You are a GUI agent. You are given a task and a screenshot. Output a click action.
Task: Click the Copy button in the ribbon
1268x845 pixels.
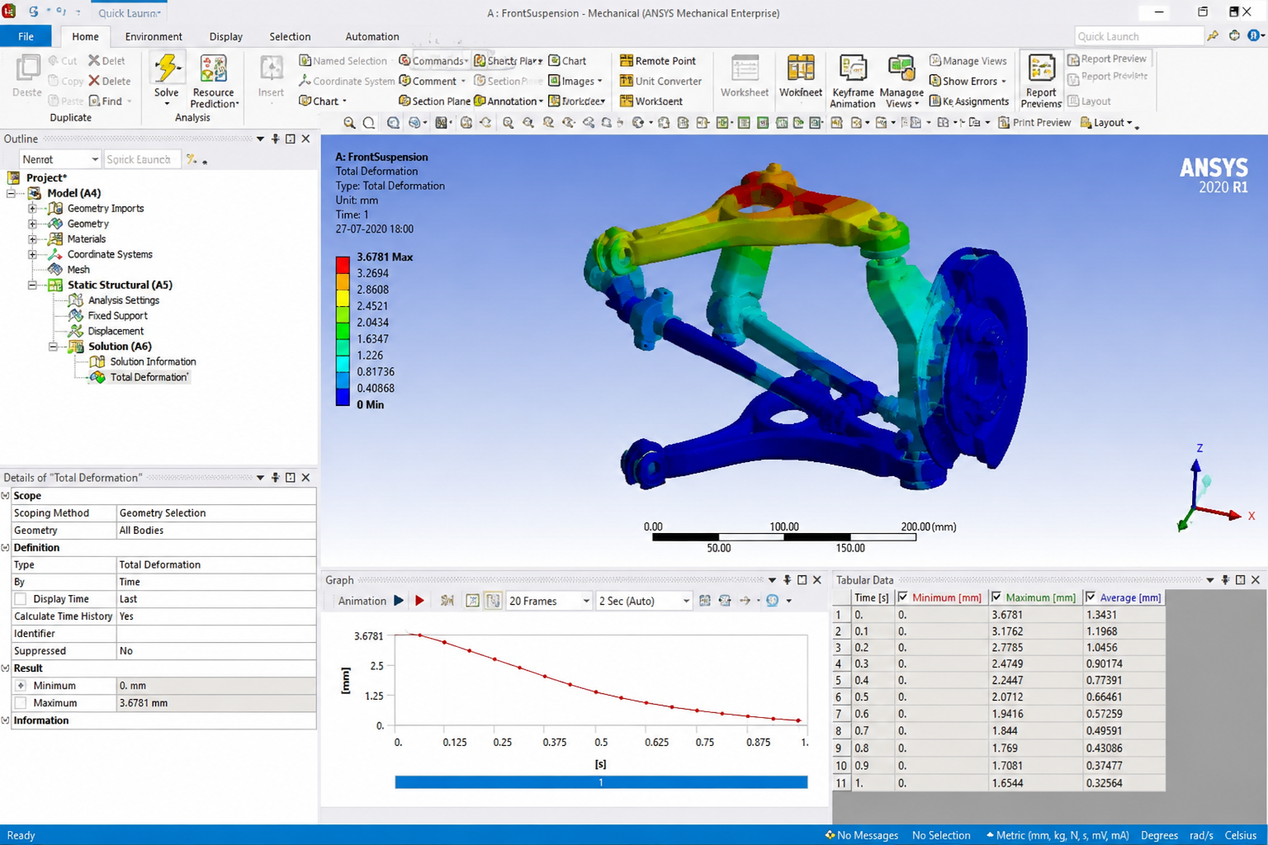(x=65, y=81)
